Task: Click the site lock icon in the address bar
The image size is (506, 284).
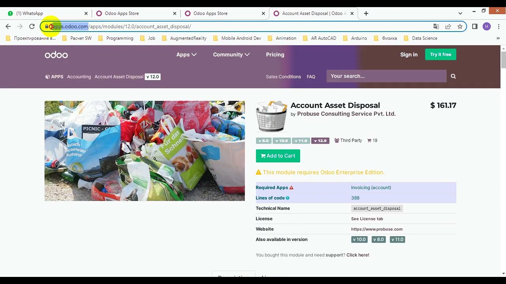Action: [x=47, y=26]
